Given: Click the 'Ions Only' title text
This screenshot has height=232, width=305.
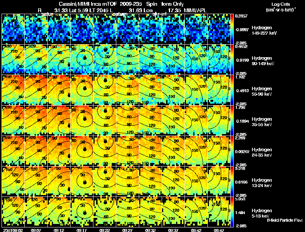Looking at the screenshot, I should 173,4.
